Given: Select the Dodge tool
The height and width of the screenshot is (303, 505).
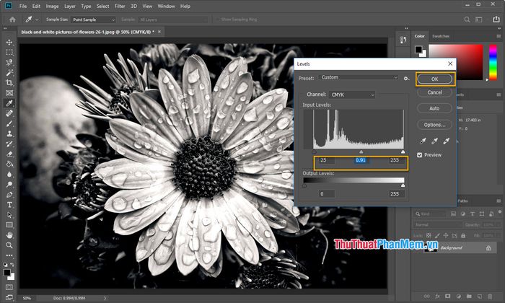Looking at the screenshot, I should coord(9,185).
